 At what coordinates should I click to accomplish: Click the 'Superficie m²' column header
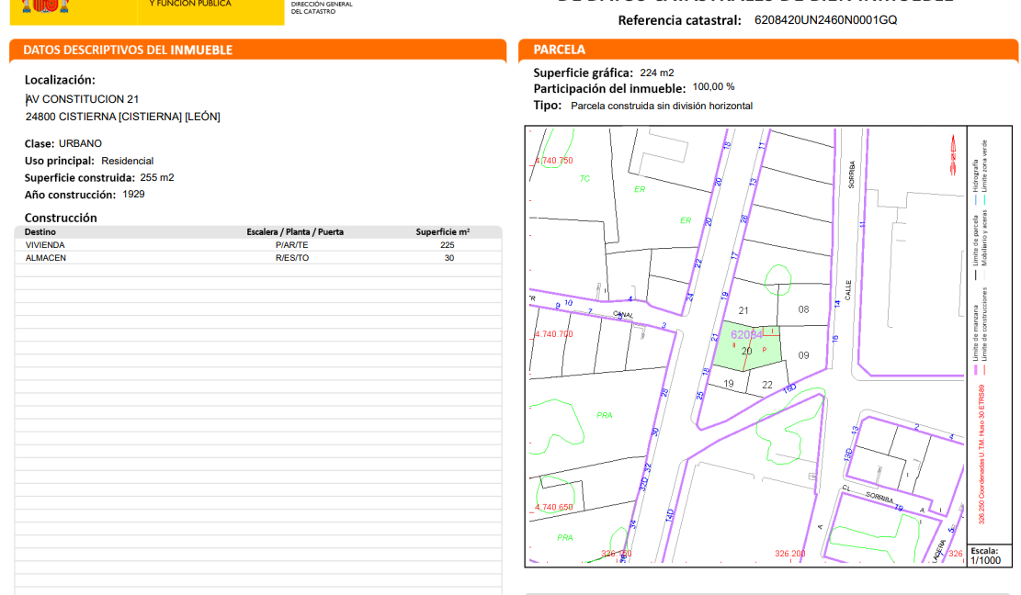443,232
